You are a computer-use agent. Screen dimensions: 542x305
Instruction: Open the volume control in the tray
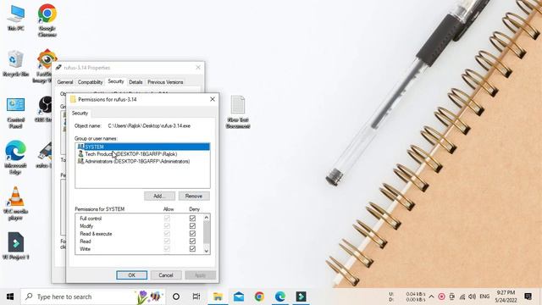pos(473,297)
